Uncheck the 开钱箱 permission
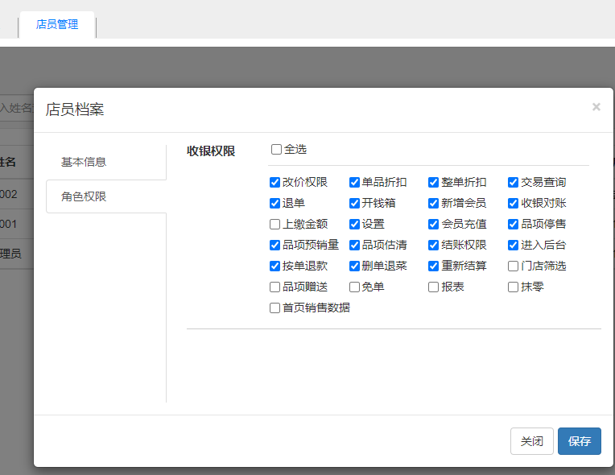615x475 pixels. 355,203
